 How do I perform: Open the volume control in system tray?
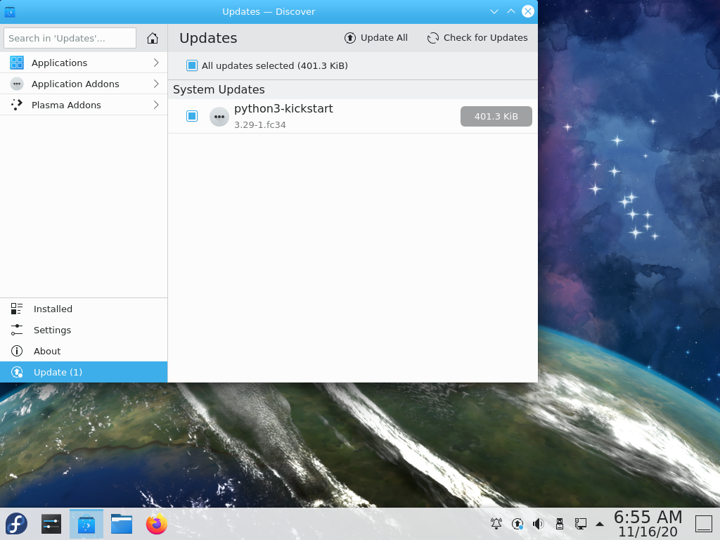point(538,523)
